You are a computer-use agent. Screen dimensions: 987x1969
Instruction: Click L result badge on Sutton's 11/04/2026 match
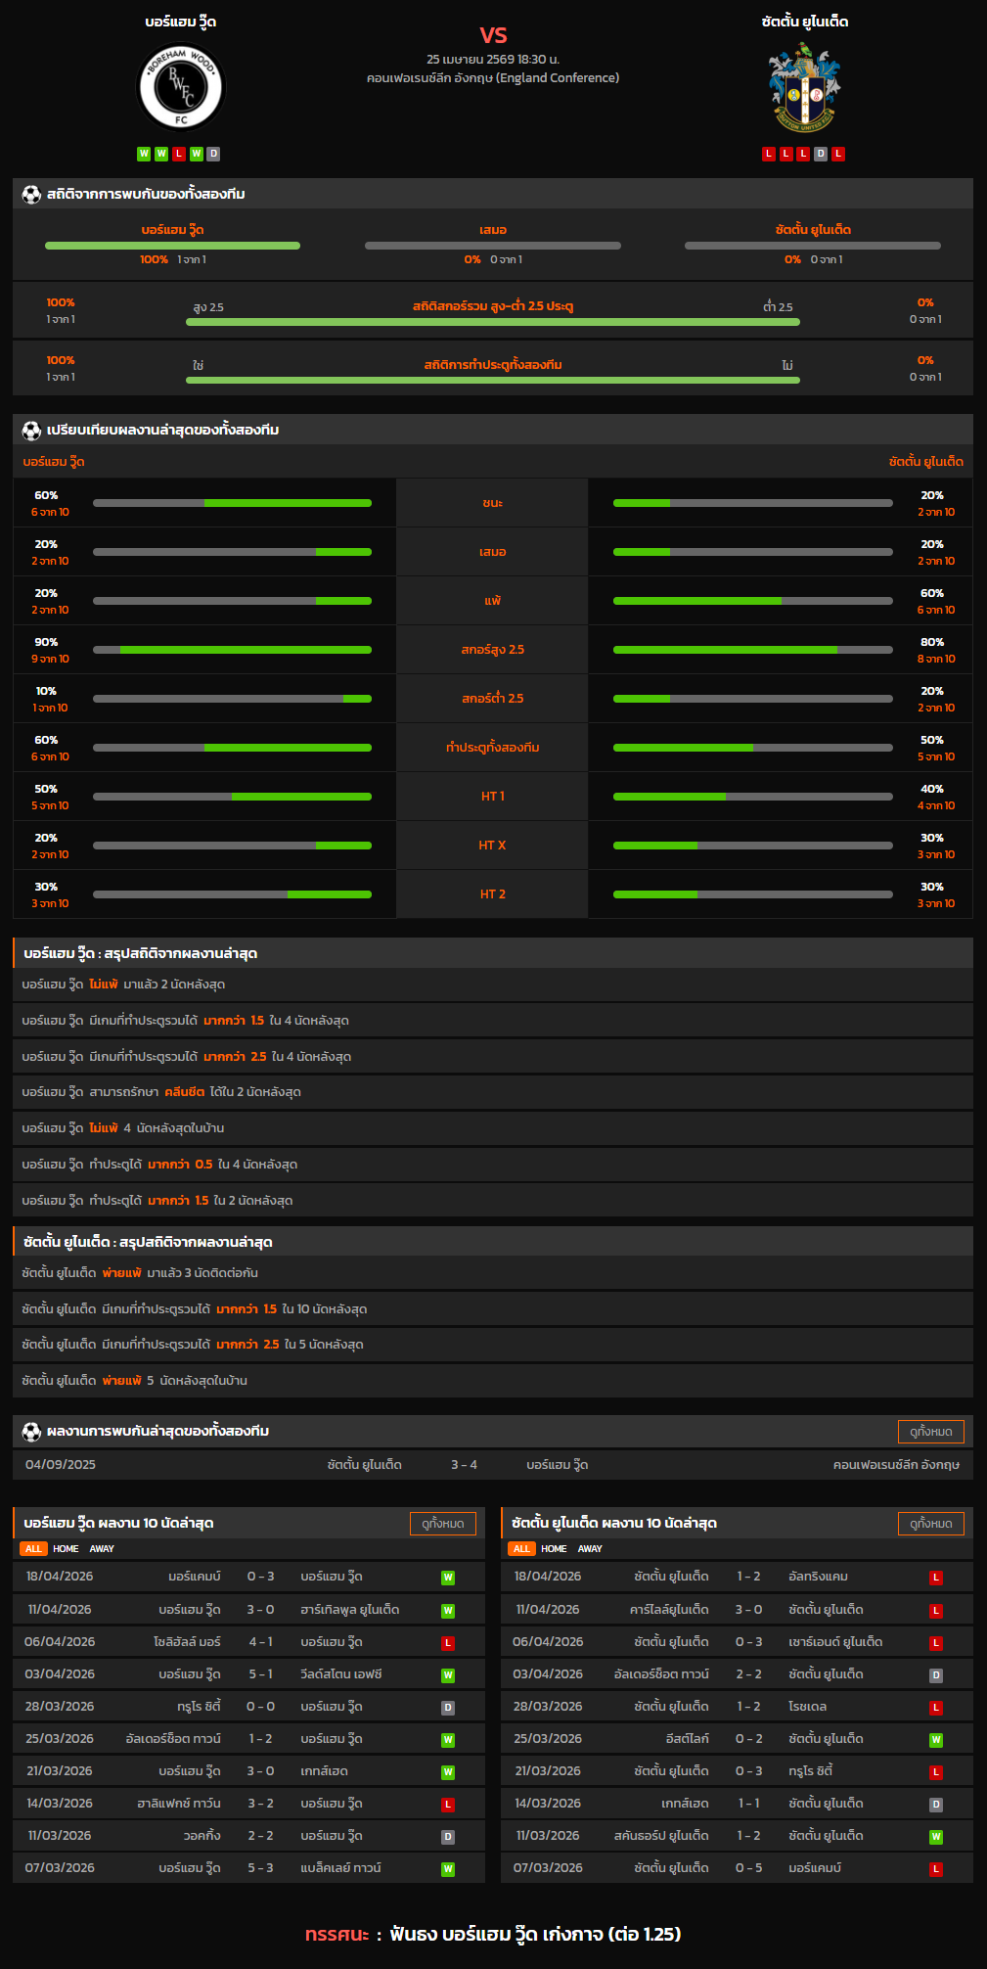click(x=936, y=1611)
